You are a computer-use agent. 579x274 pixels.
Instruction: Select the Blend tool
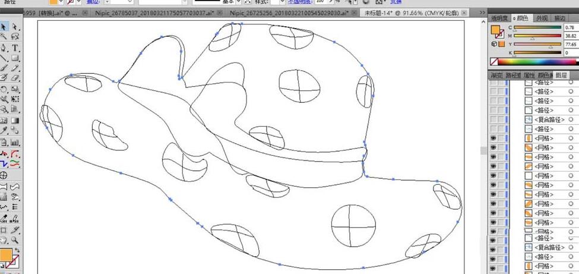click(x=15, y=130)
